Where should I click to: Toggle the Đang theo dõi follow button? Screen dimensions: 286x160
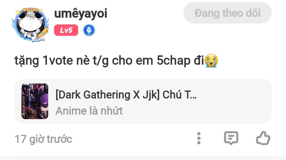[x=227, y=13]
